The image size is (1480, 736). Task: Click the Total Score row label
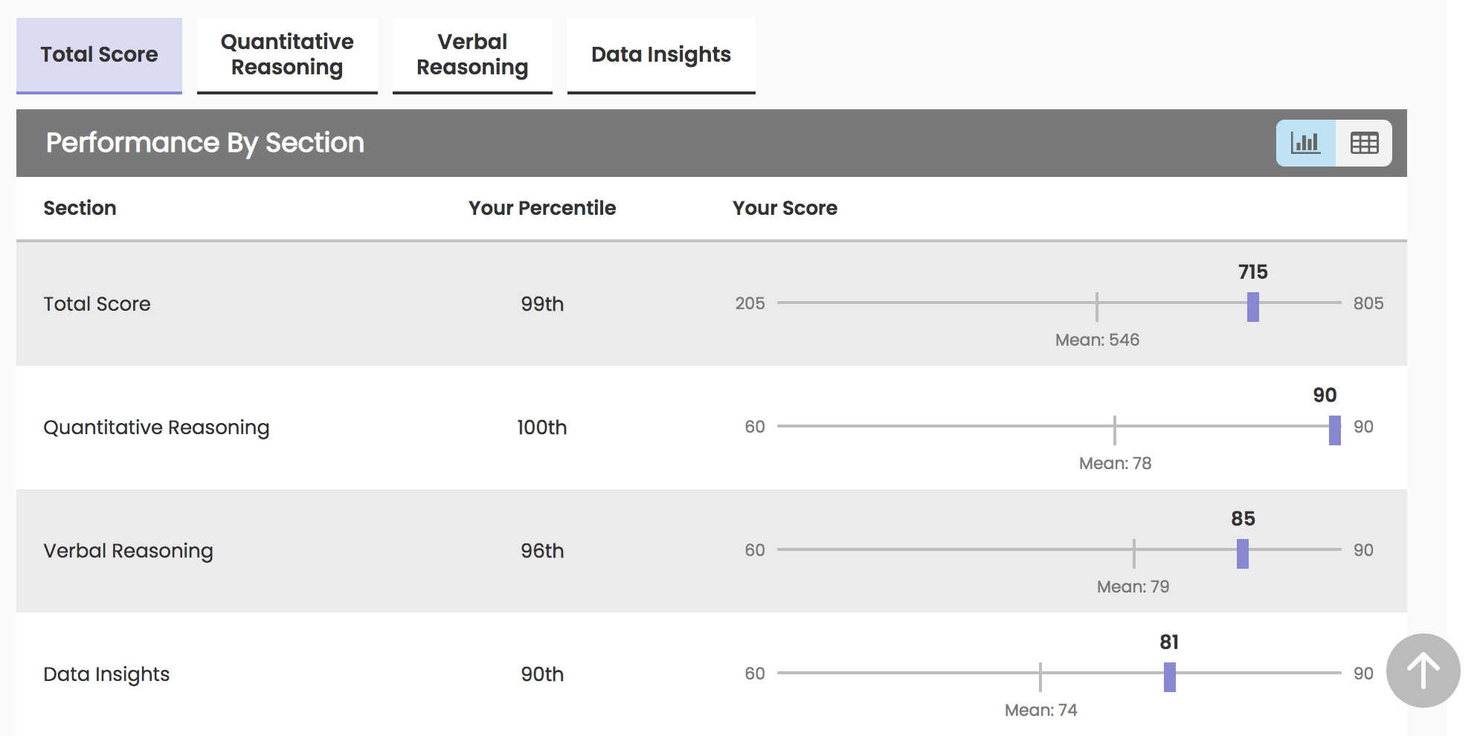(x=97, y=304)
